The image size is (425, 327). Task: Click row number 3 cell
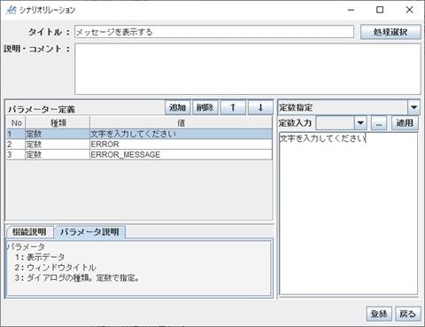[16, 154]
